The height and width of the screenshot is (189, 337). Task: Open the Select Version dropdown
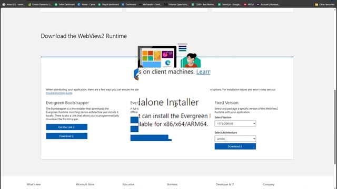[235, 123]
